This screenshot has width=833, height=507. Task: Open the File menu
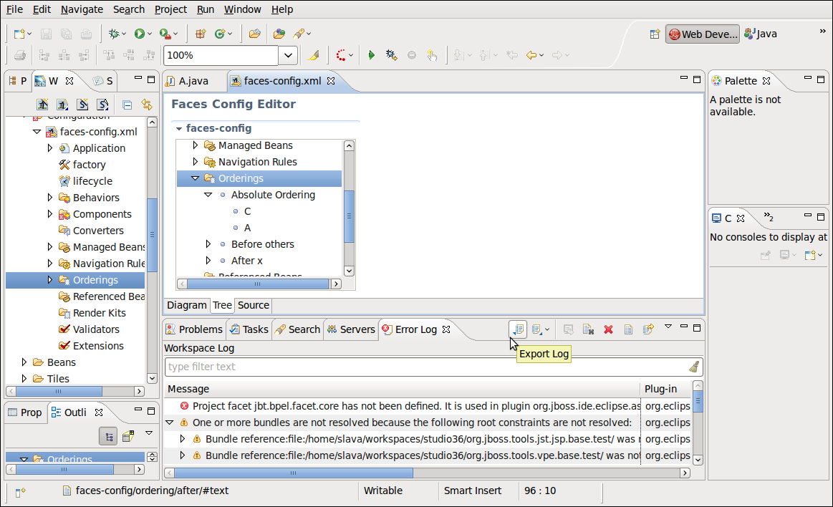coord(14,9)
